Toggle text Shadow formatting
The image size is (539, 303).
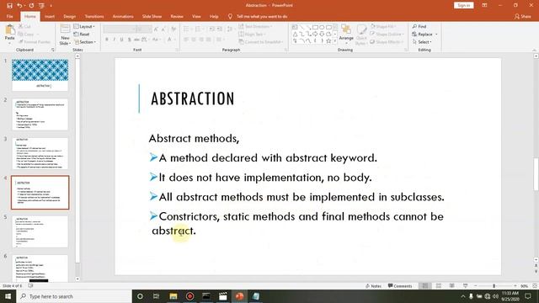pyautogui.click(x=129, y=40)
